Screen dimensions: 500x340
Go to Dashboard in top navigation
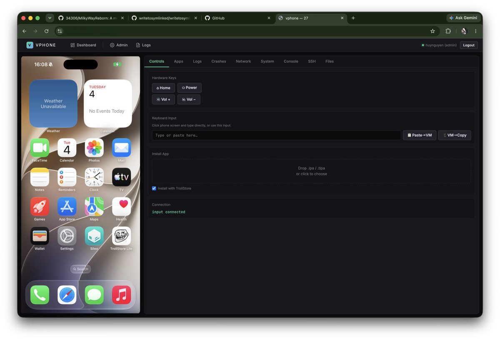(x=83, y=45)
